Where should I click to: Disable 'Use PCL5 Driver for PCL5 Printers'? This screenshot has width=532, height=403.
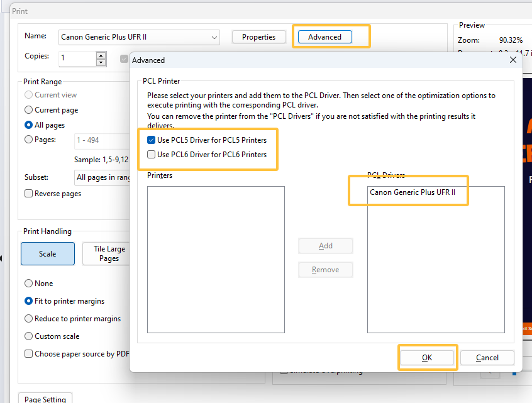tap(150, 140)
